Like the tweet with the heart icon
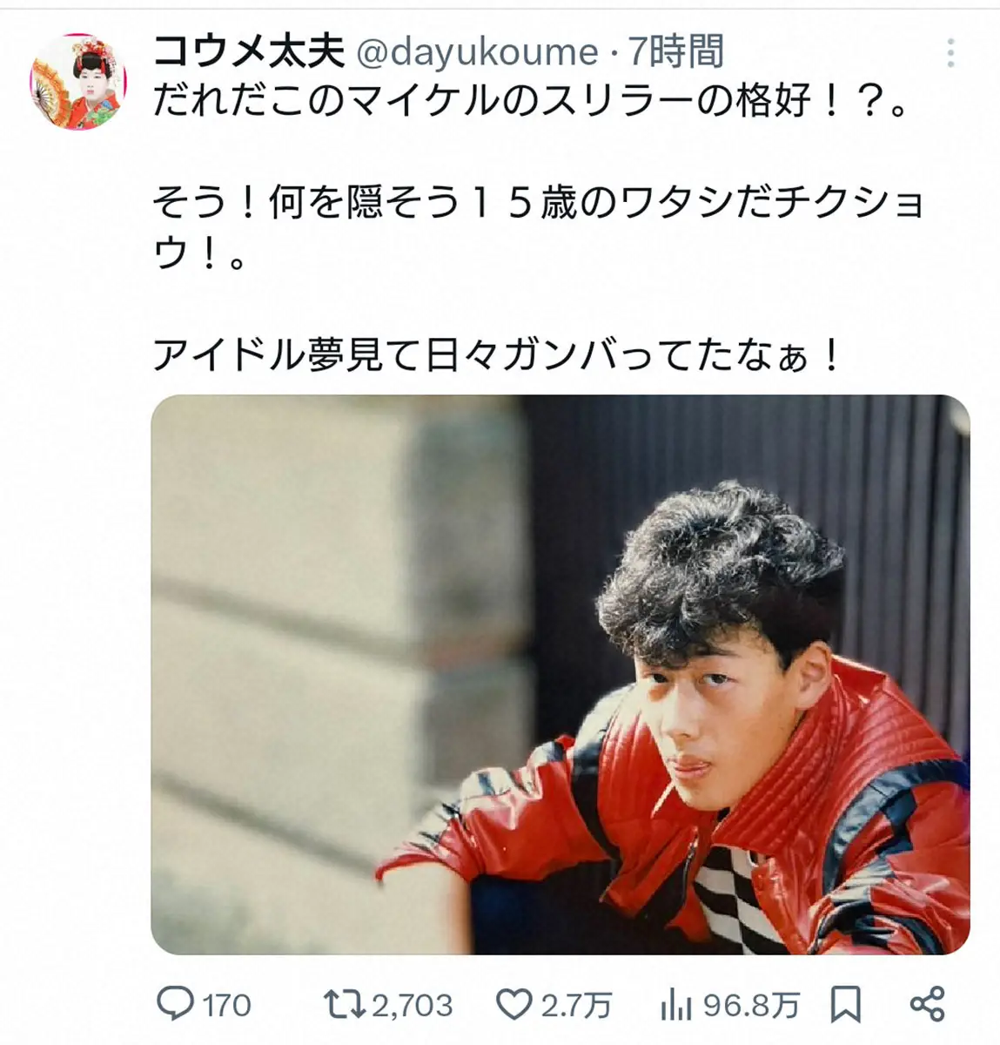1000x1045 pixels. 513,1006
